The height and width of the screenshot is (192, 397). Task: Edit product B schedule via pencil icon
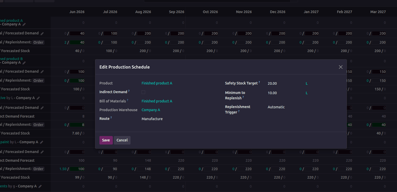click(24, 63)
